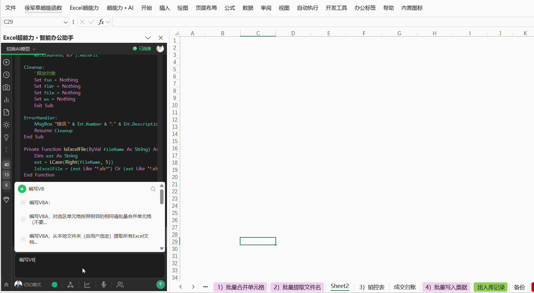
Task: Open the 数据 ribbon tab
Action: (248, 8)
